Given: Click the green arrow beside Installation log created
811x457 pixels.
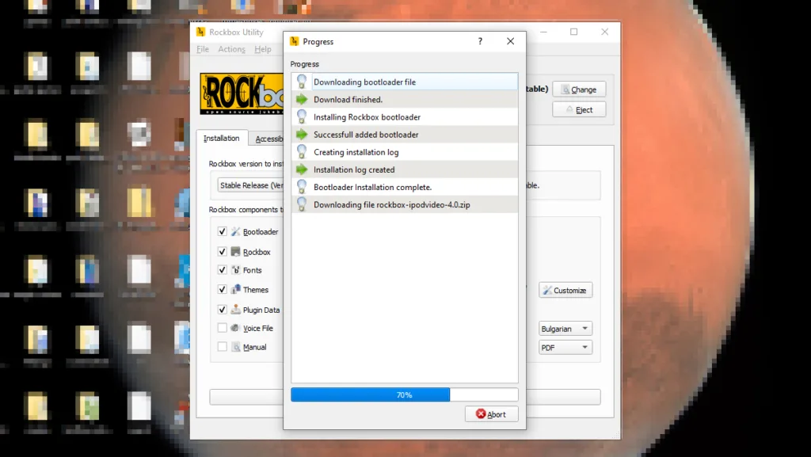Looking at the screenshot, I should coord(302,169).
